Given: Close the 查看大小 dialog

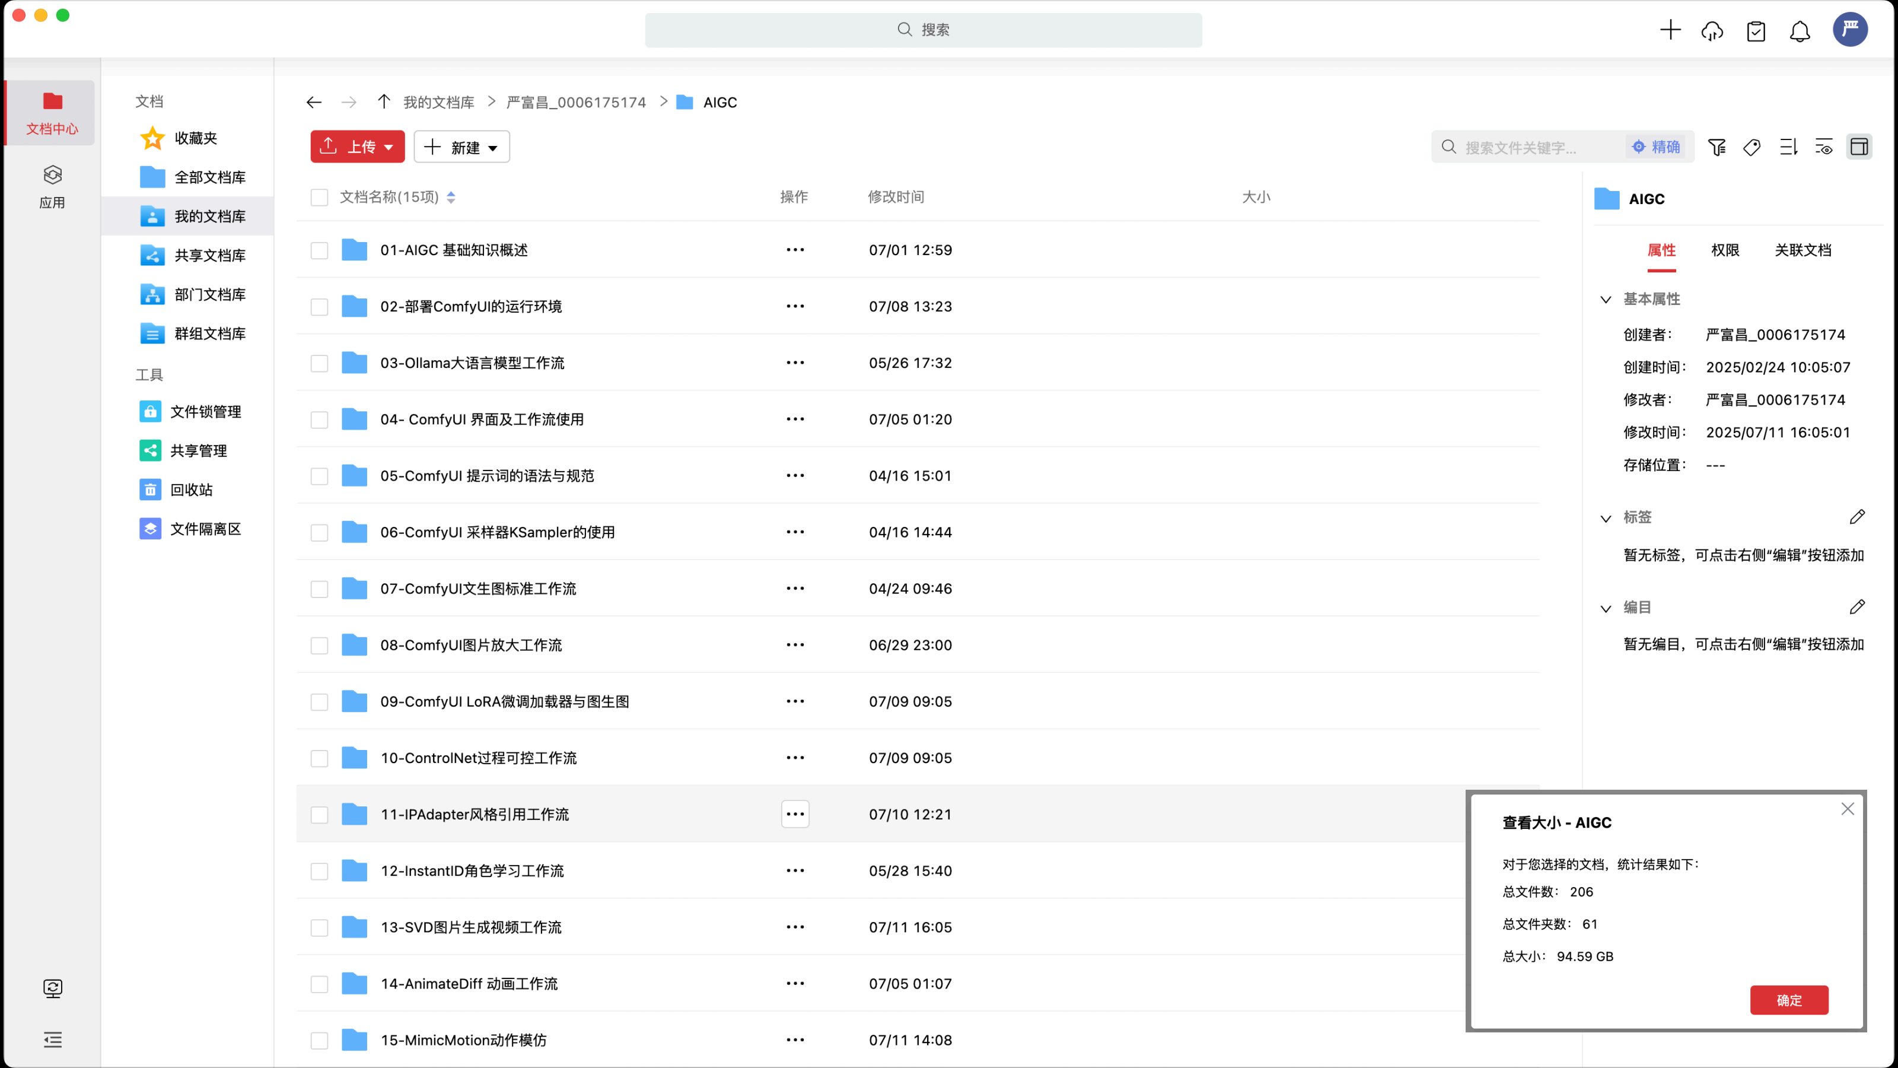Looking at the screenshot, I should (1847, 809).
